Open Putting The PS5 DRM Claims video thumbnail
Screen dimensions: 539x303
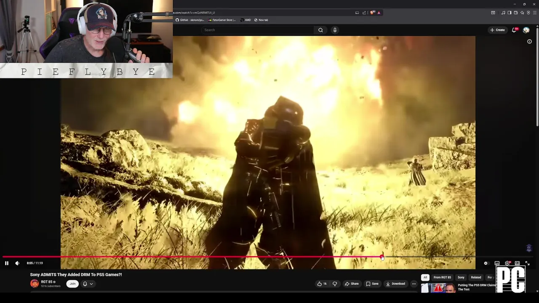pyautogui.click(x=438, y=288)
